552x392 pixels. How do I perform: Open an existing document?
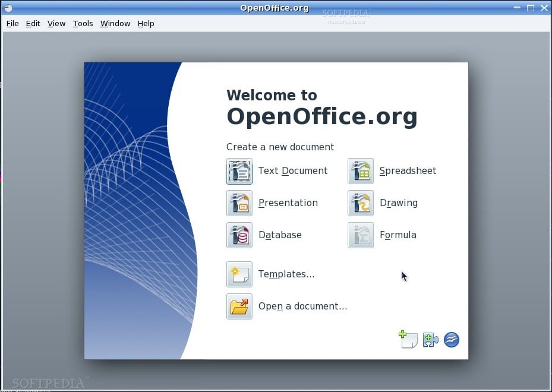click(x=239, y=306)
